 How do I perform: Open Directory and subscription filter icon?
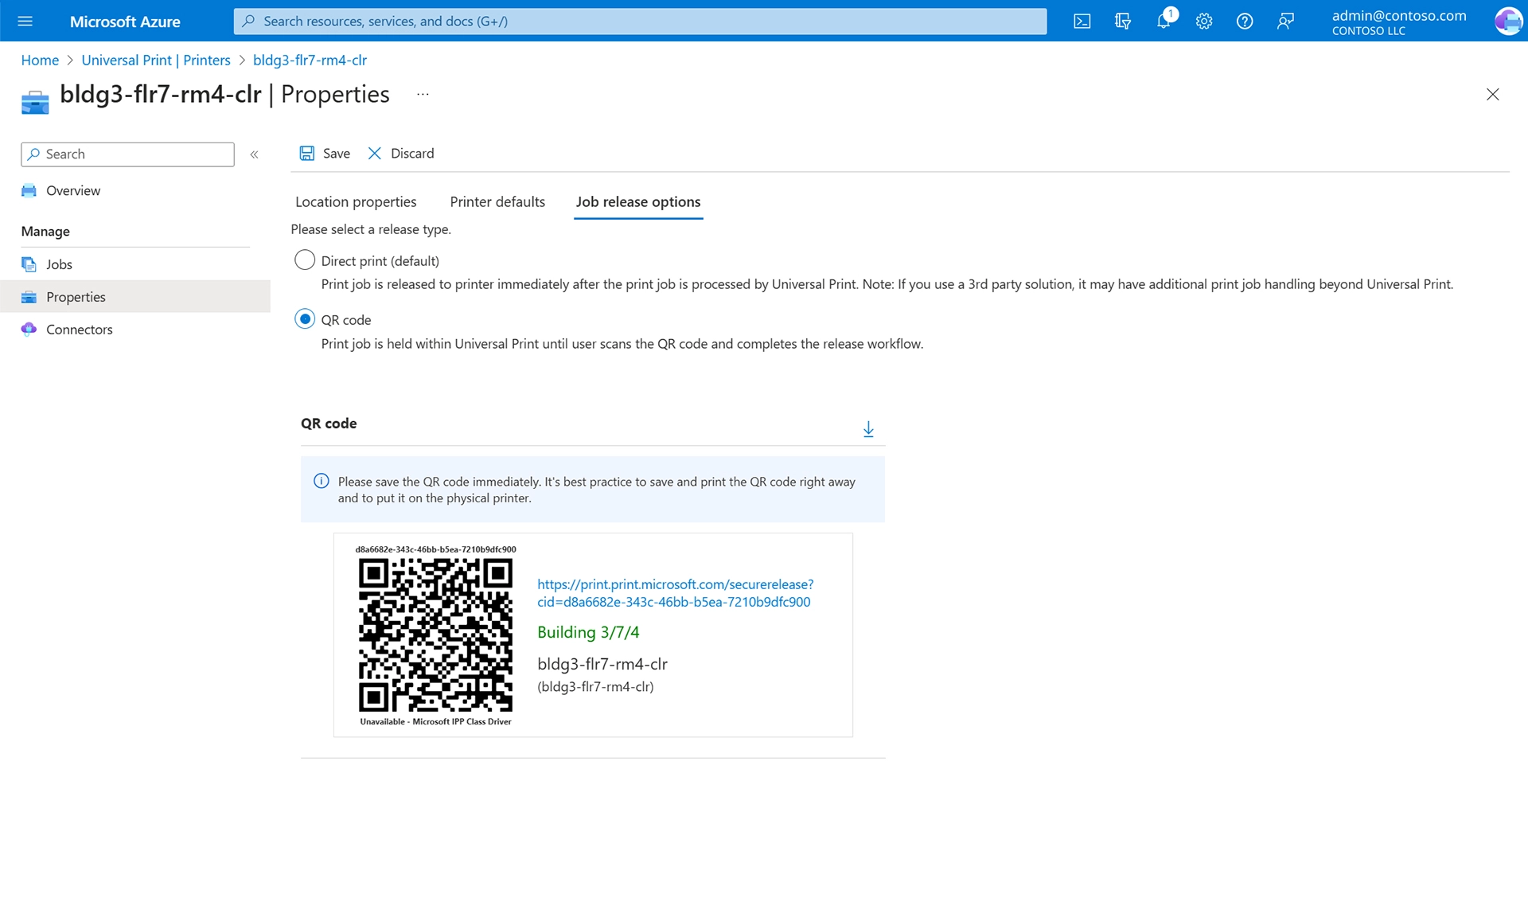(1122, 21)
